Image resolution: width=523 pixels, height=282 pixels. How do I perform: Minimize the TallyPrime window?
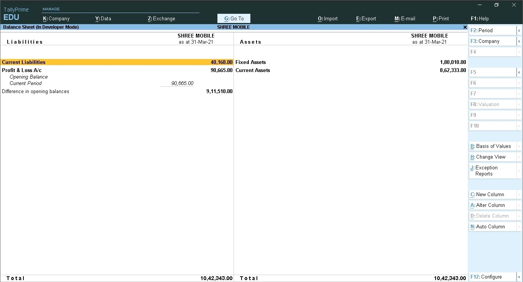pyautogui.click(x=480, y=5)
